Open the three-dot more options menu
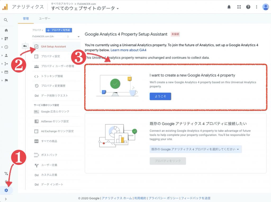 pyautogui.click(x=256, y=7)
